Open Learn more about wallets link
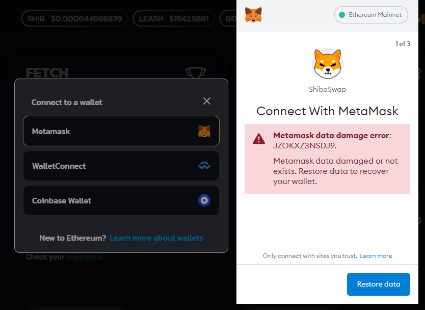The width and height of the screenshot is (425, 310). pos(156,238)
